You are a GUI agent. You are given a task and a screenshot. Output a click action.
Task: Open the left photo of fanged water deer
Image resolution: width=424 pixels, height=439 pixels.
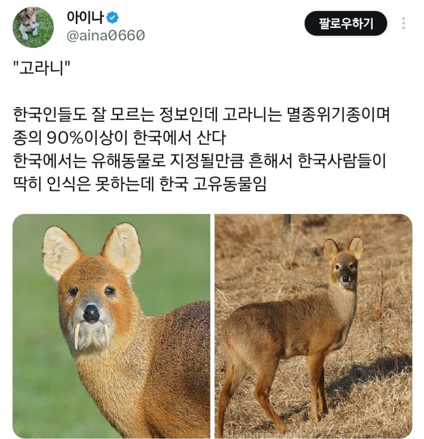pyautogui.click(x=111, y=326)
